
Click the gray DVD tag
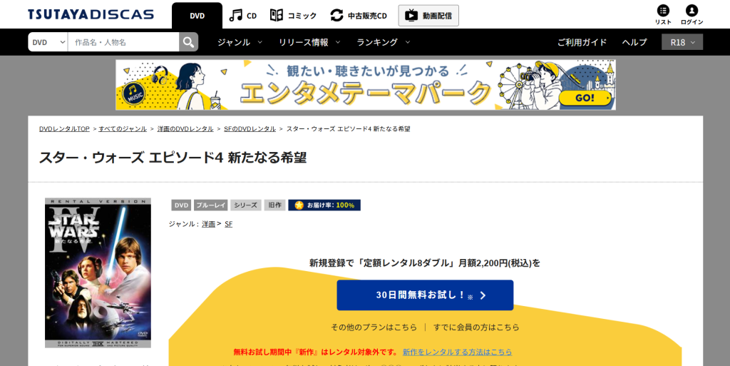[181, 205]
